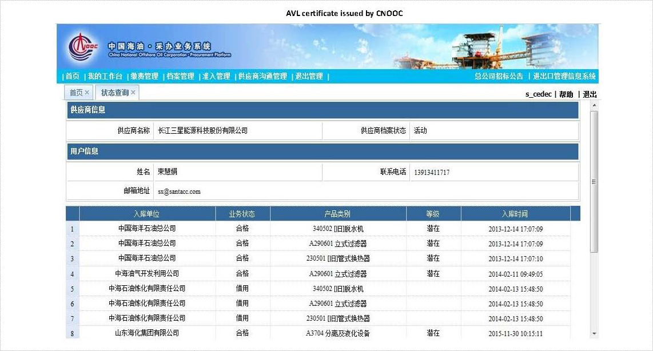
Task: Click the 等级 column header
Action: (433, 214)
